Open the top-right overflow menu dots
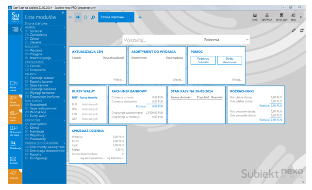 click(301, 17)
